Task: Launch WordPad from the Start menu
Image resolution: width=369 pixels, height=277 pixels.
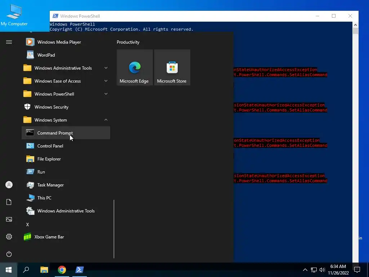Action: tap(66, 55)
